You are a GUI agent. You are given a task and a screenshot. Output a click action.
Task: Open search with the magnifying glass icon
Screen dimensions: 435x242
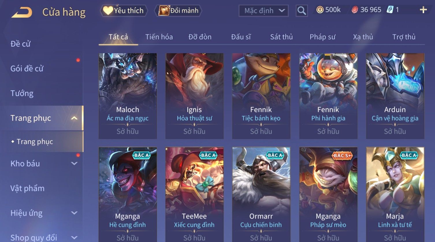[302, 11]
